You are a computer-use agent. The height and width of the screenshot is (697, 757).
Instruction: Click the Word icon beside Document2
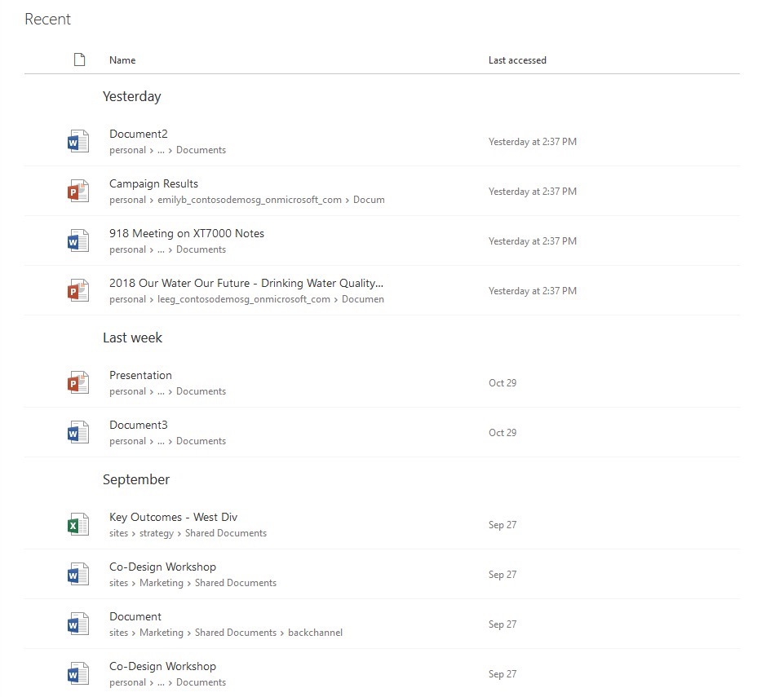(x=77, y=142)
